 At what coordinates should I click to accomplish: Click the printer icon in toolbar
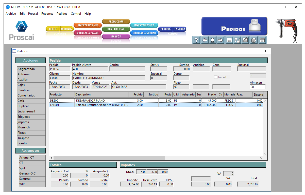click(253, 40)
